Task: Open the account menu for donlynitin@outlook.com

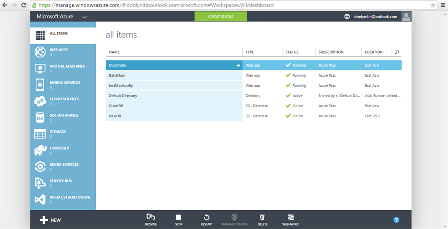Action: coord(375,17)
